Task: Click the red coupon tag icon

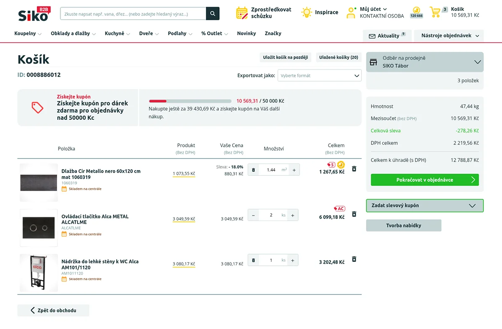Action: click(38, 108)
